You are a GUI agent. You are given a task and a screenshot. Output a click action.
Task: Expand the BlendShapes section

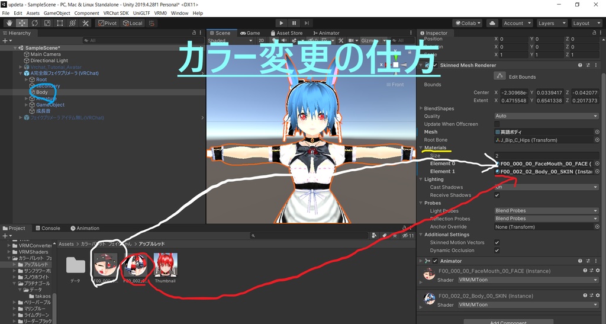click(x=421, y=108)
